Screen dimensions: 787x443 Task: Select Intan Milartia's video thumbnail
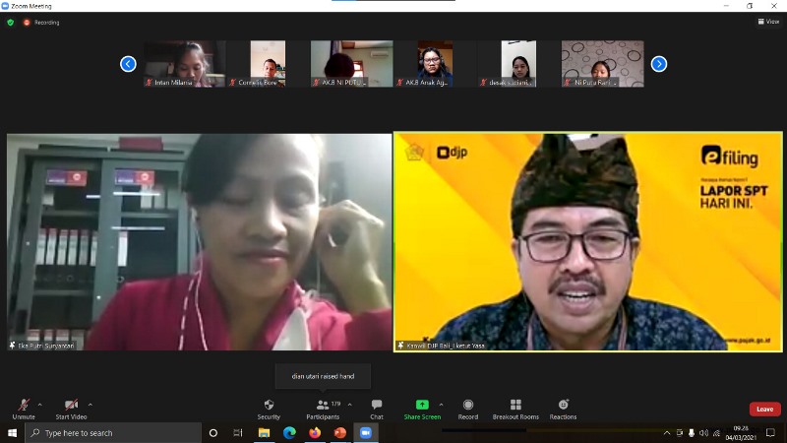(184, 64)
